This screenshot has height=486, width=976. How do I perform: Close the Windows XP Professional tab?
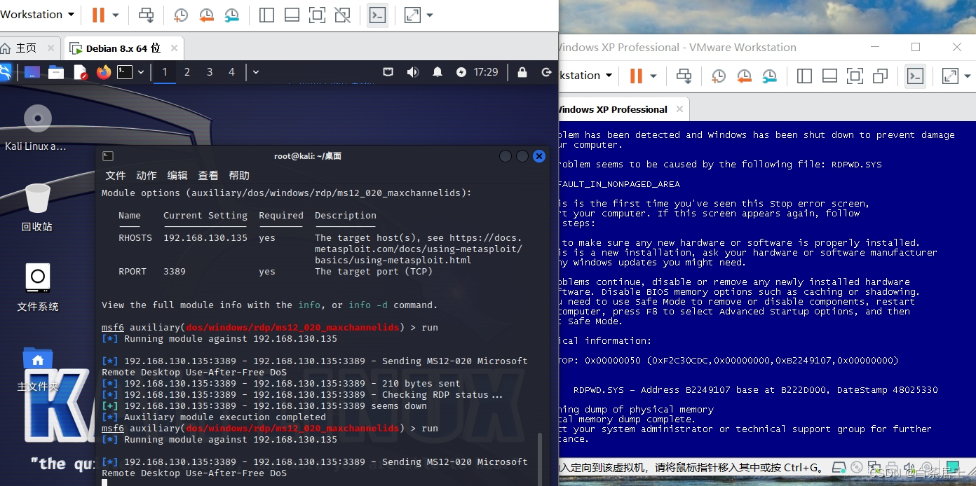coord(679,109)
